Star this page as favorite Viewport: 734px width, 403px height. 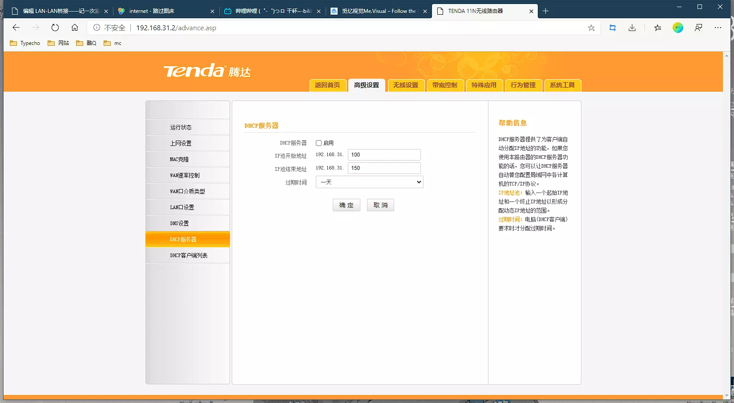click(x=591, y=28)
